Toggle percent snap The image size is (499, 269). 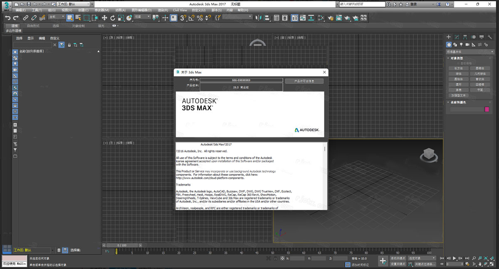click(x=200, y=17)
